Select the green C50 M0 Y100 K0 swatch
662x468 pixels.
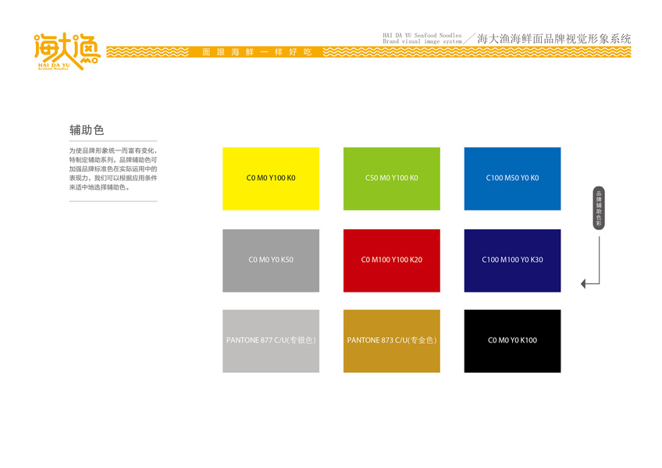click(391, 179)
